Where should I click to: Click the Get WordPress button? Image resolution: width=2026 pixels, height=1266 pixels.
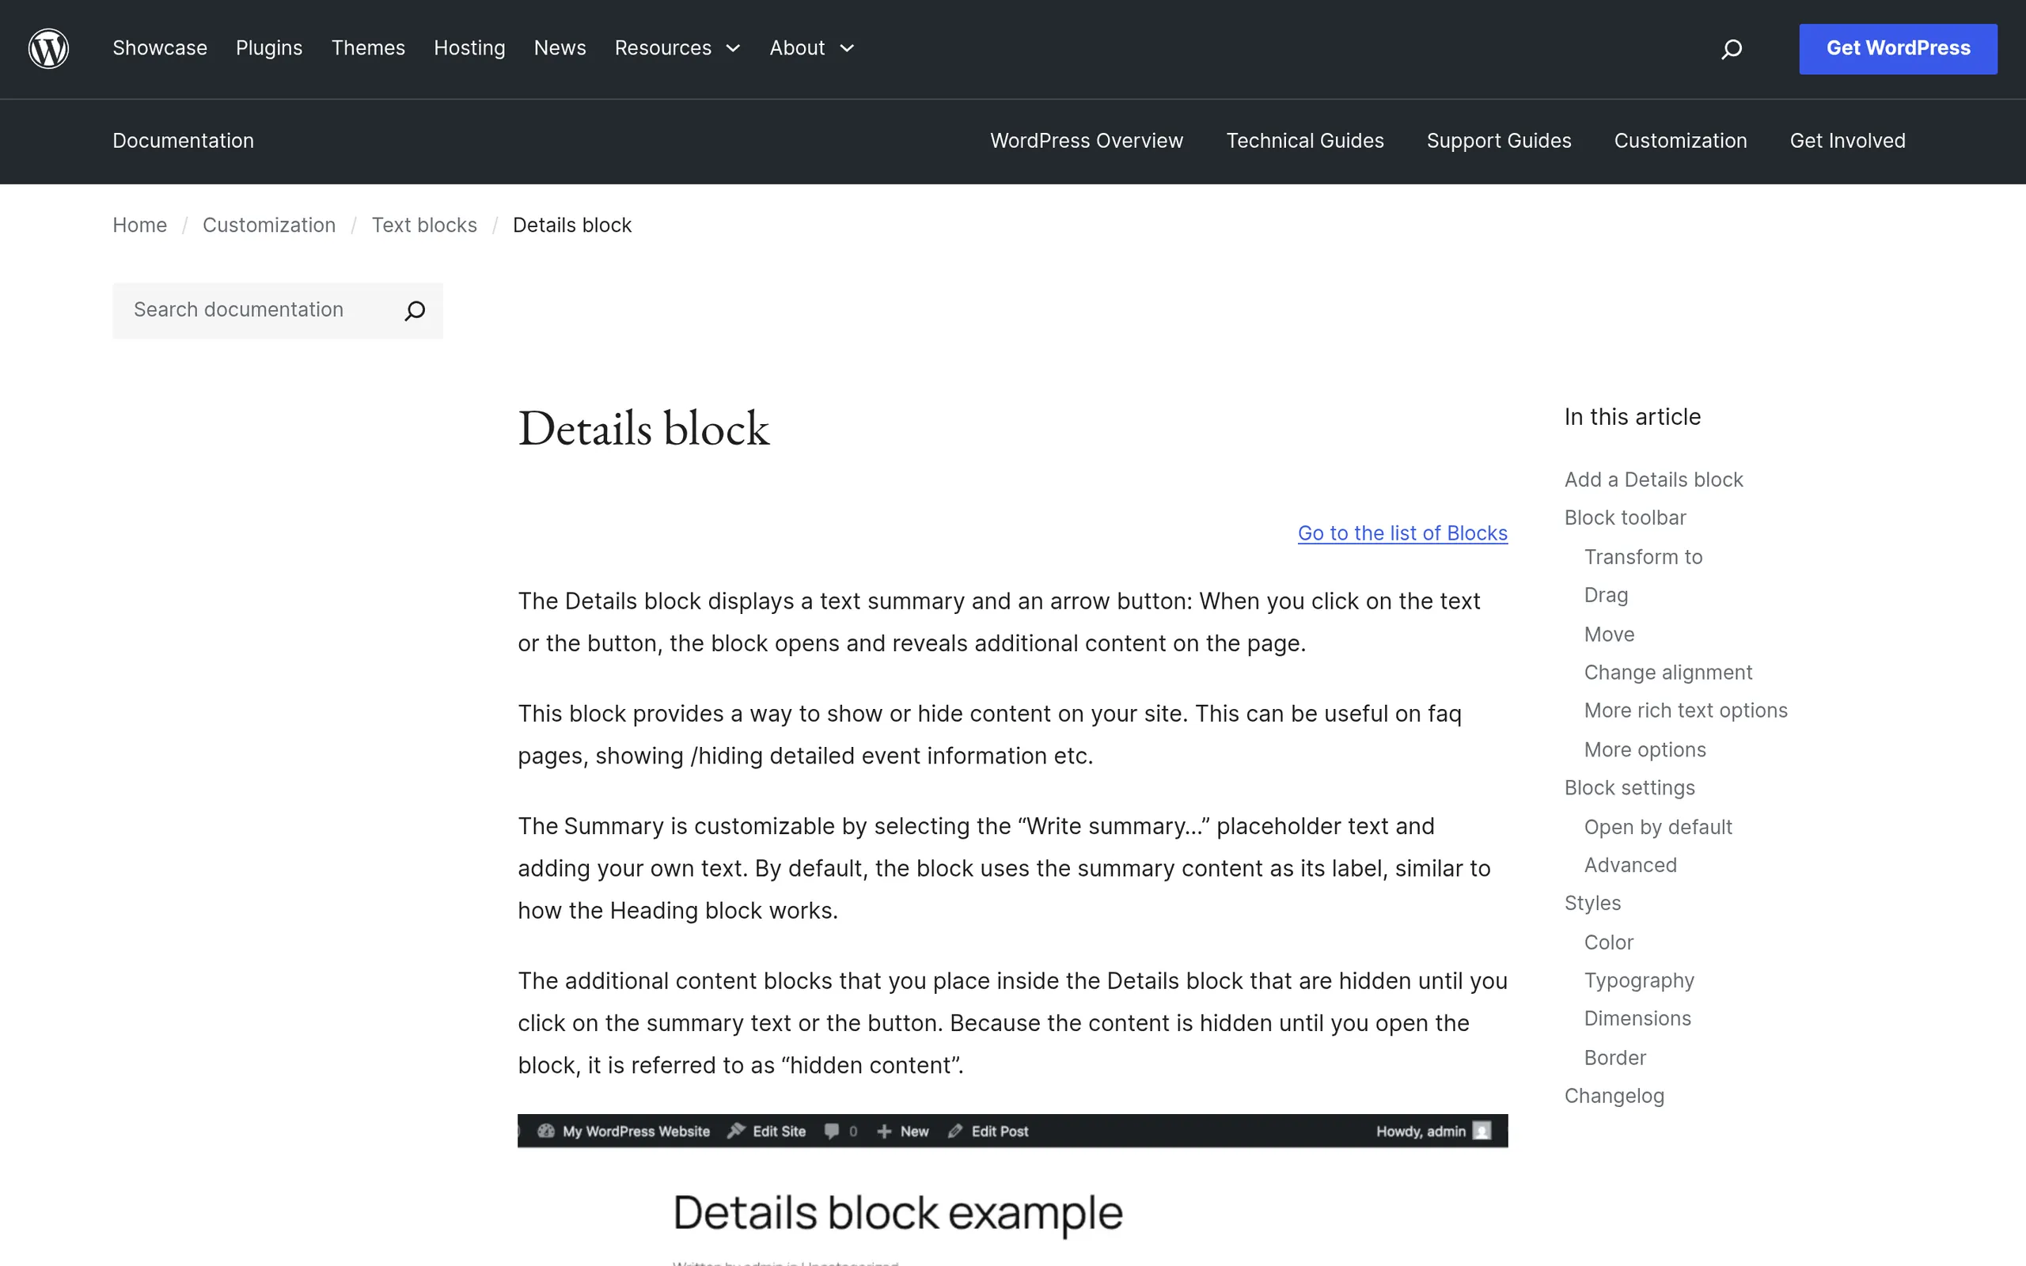[x=1898, y=48]
